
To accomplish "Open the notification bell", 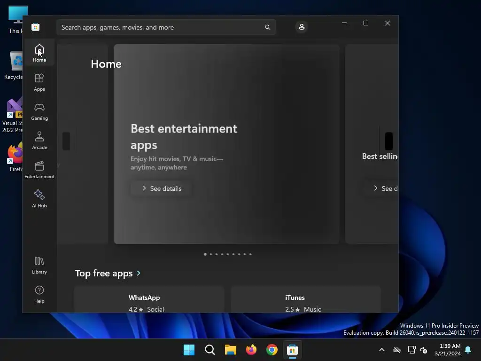I will click(x=468, y=350).
